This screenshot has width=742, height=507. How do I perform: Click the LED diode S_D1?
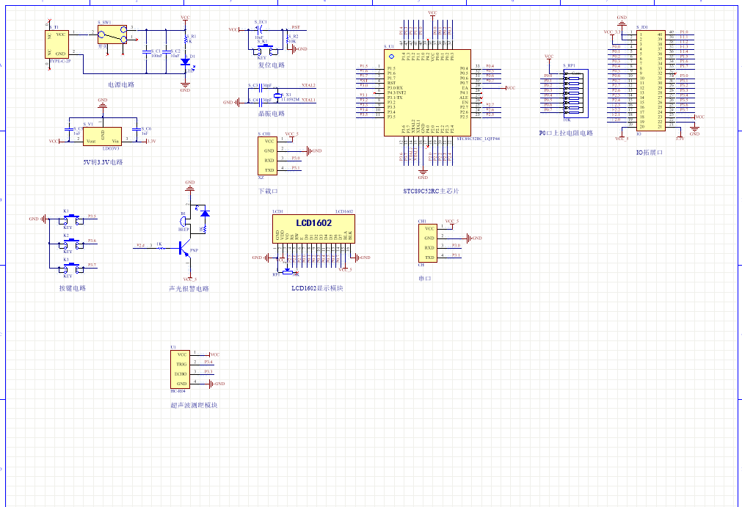coord(183,62)
